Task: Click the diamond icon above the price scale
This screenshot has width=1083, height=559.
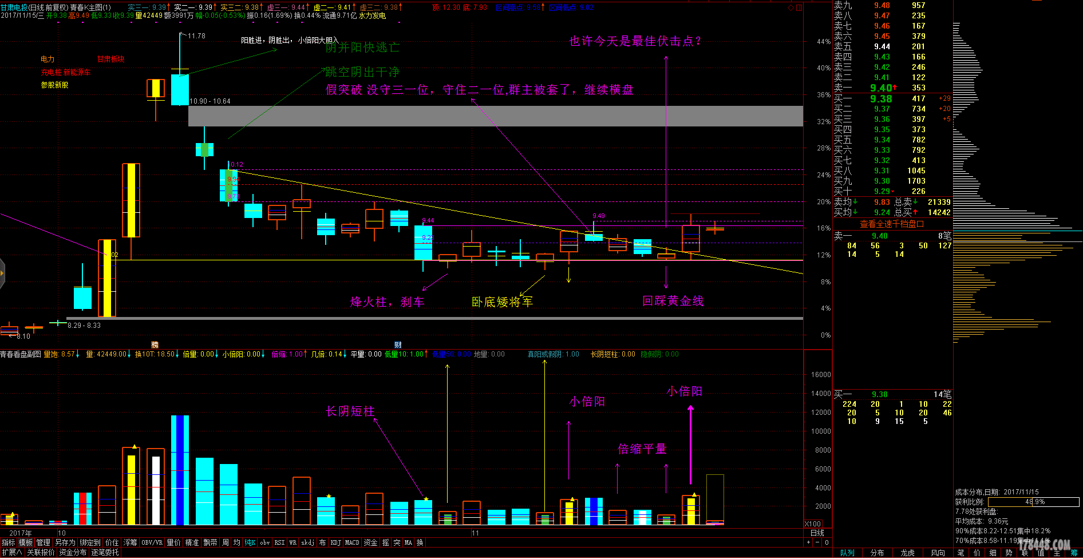Action: click(x=790, y=7)
